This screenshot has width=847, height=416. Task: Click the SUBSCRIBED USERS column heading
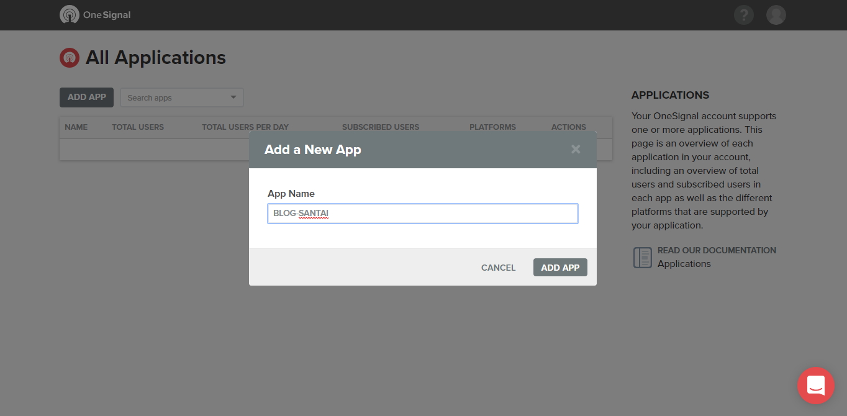click(381, 127)
